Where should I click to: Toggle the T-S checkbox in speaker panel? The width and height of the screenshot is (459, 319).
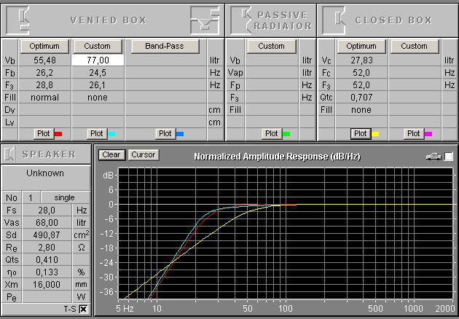coord(82,310)
